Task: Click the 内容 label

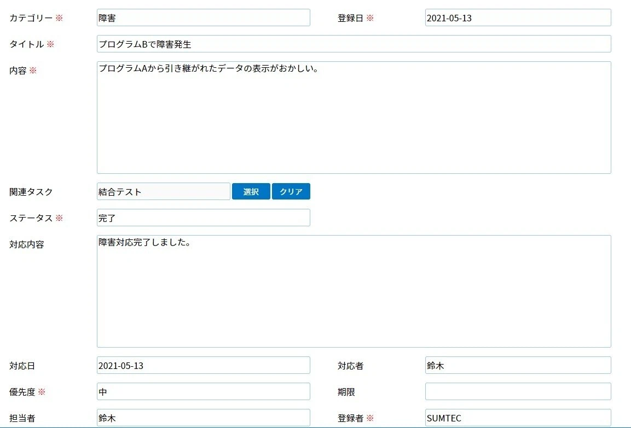Action: pos(18,71)
